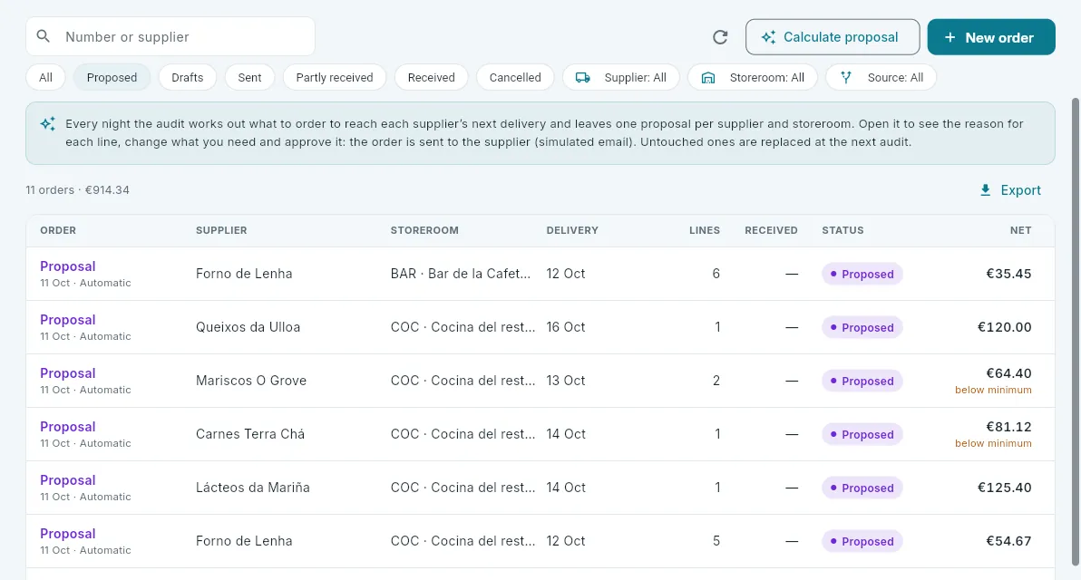Open the Forno de Lenha BAR proposal
Viewport: 1081px width, 580px height.
[x=540, y=274]
